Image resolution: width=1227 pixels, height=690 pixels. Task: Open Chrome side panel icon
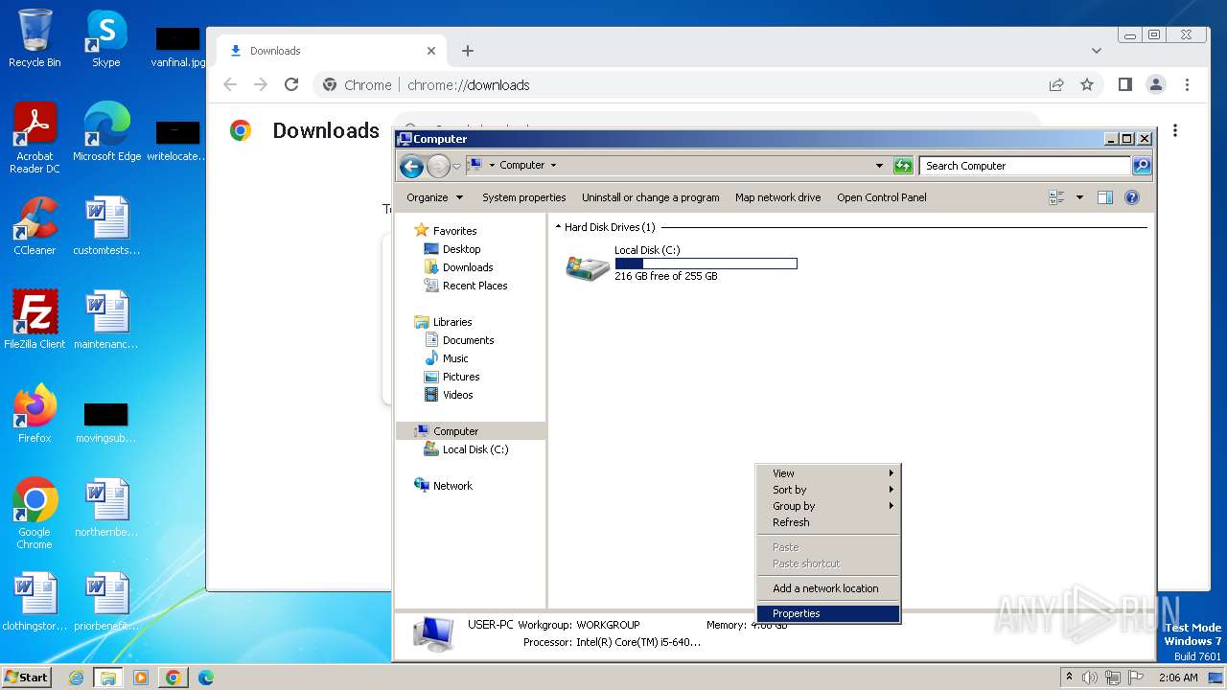1125,84
